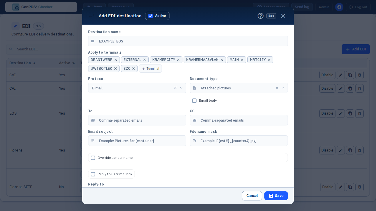Screen dimensions: 376x211
Task: Click the Esc key badge
Action: tap(271, 16)
